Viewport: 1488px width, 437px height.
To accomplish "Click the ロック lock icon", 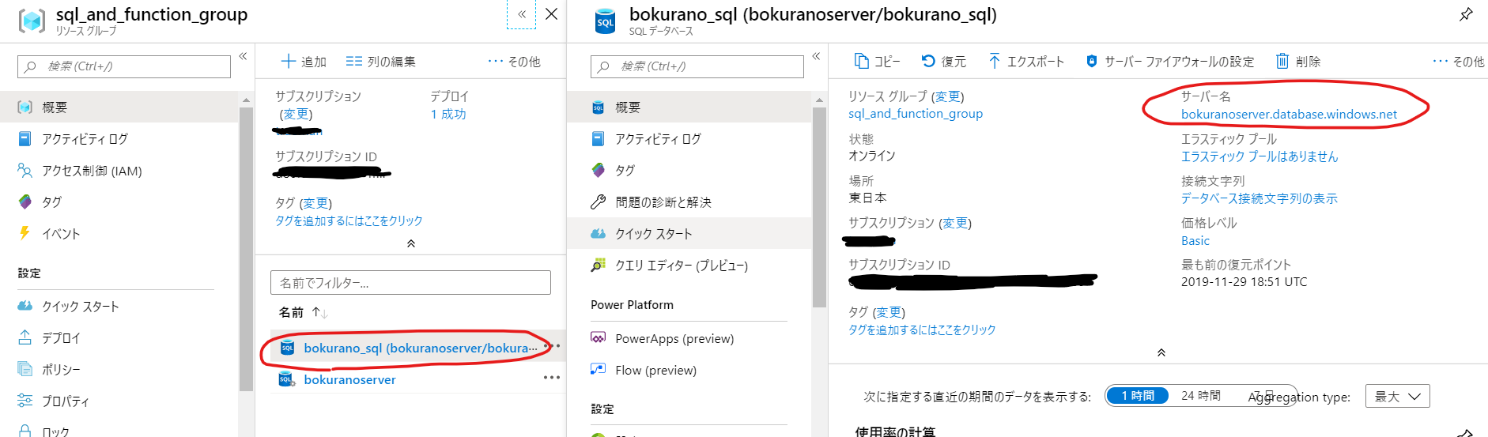I will click(x=25, y=431).
